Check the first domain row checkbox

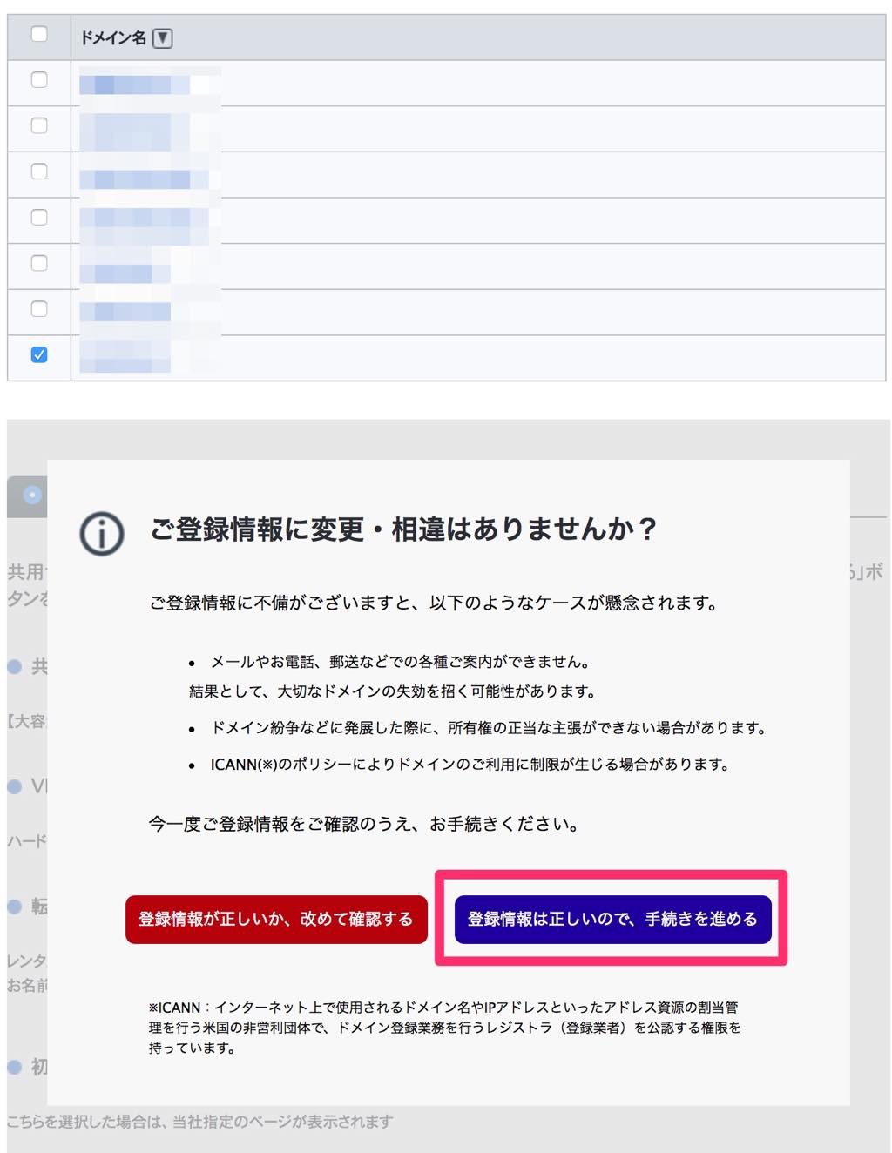pyautogui.click(x=38, y=79)
